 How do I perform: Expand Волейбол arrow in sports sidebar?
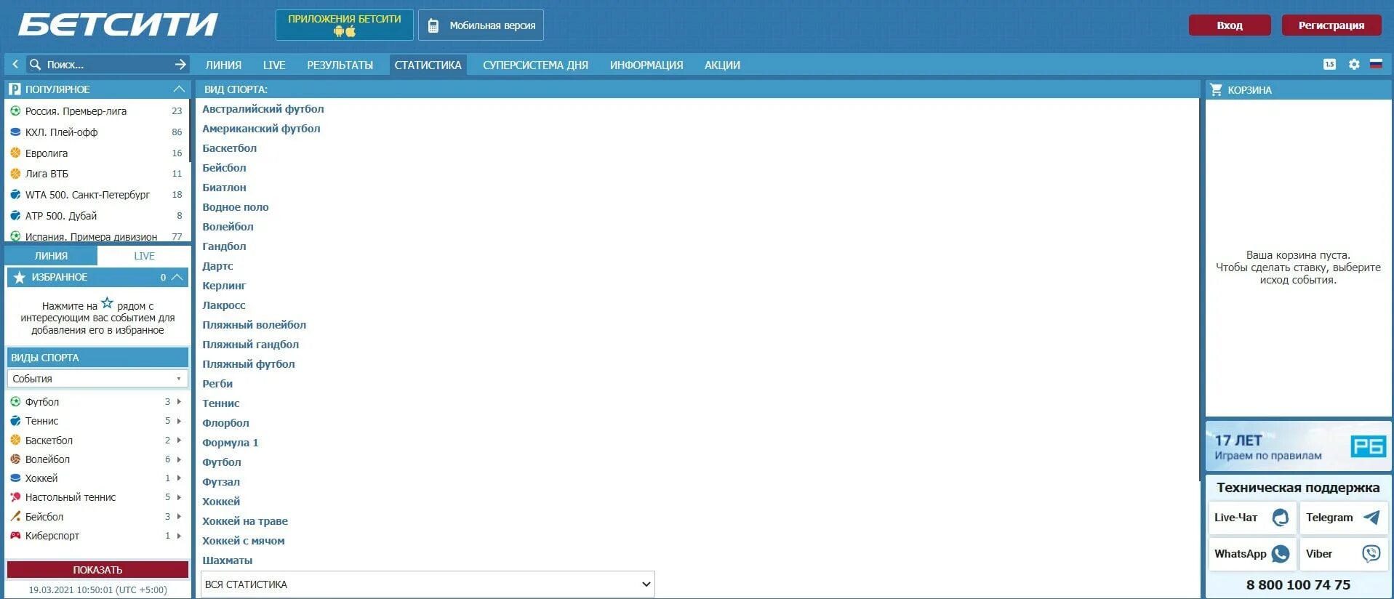[179, 459]
